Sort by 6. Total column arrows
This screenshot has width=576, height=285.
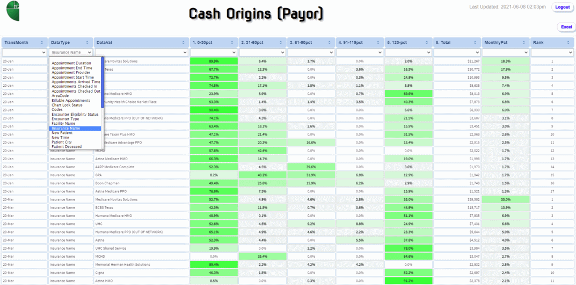[x=475, y=43]
